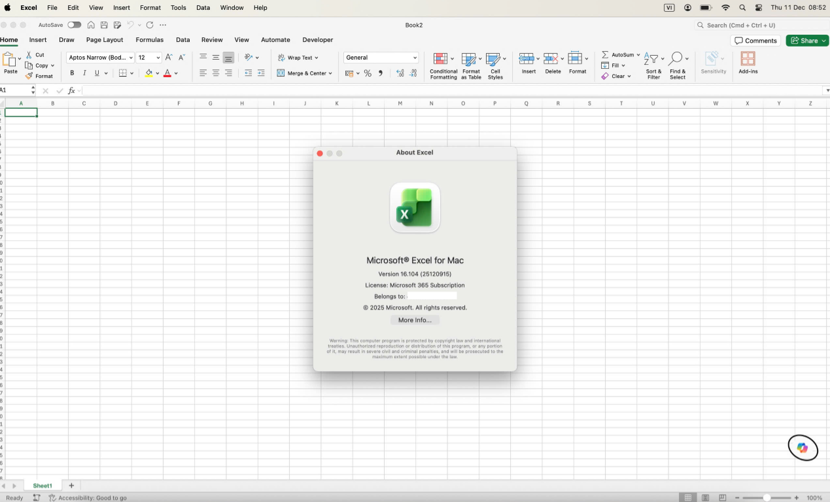This screenshot has height=502, width=830.
Task: Open Cell Styles gallery
Action: coord(496,66)
